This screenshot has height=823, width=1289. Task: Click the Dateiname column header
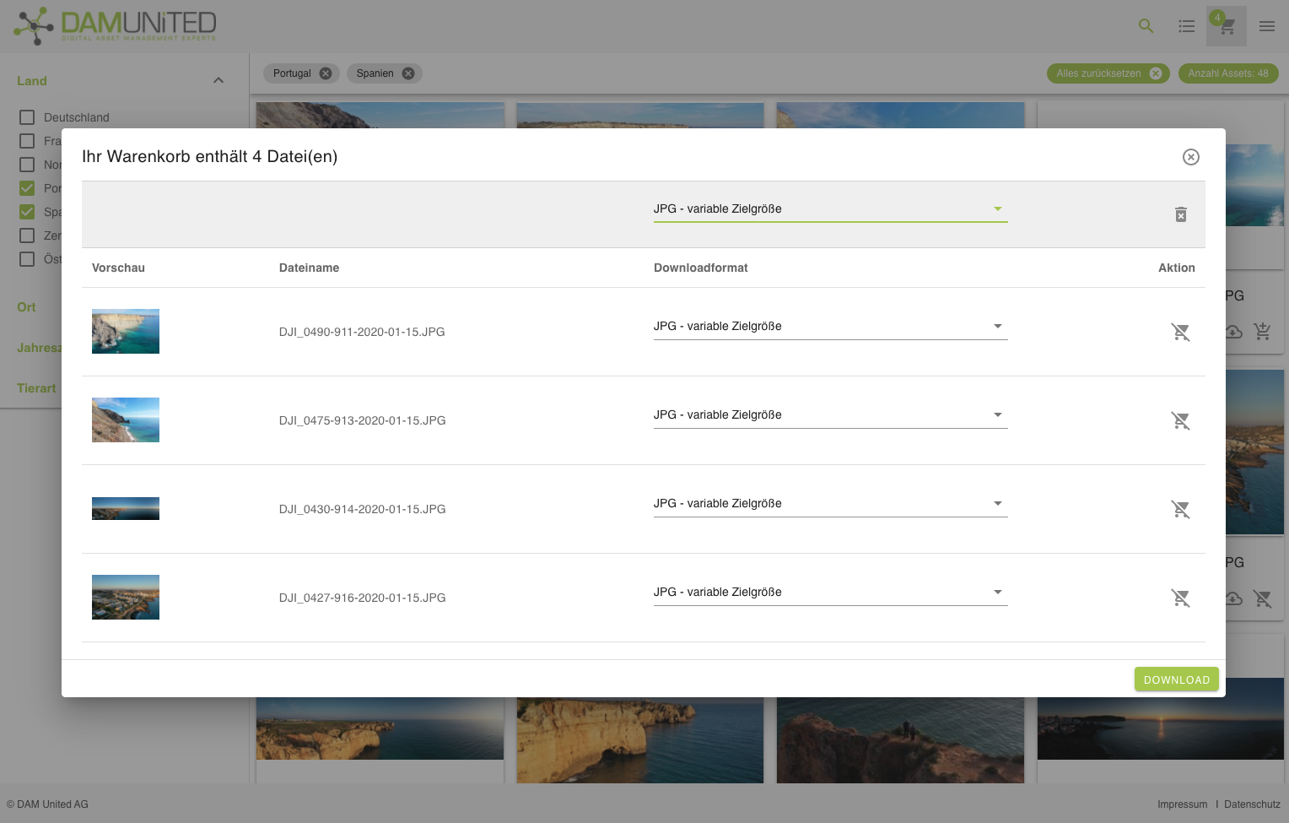[309, 268]
